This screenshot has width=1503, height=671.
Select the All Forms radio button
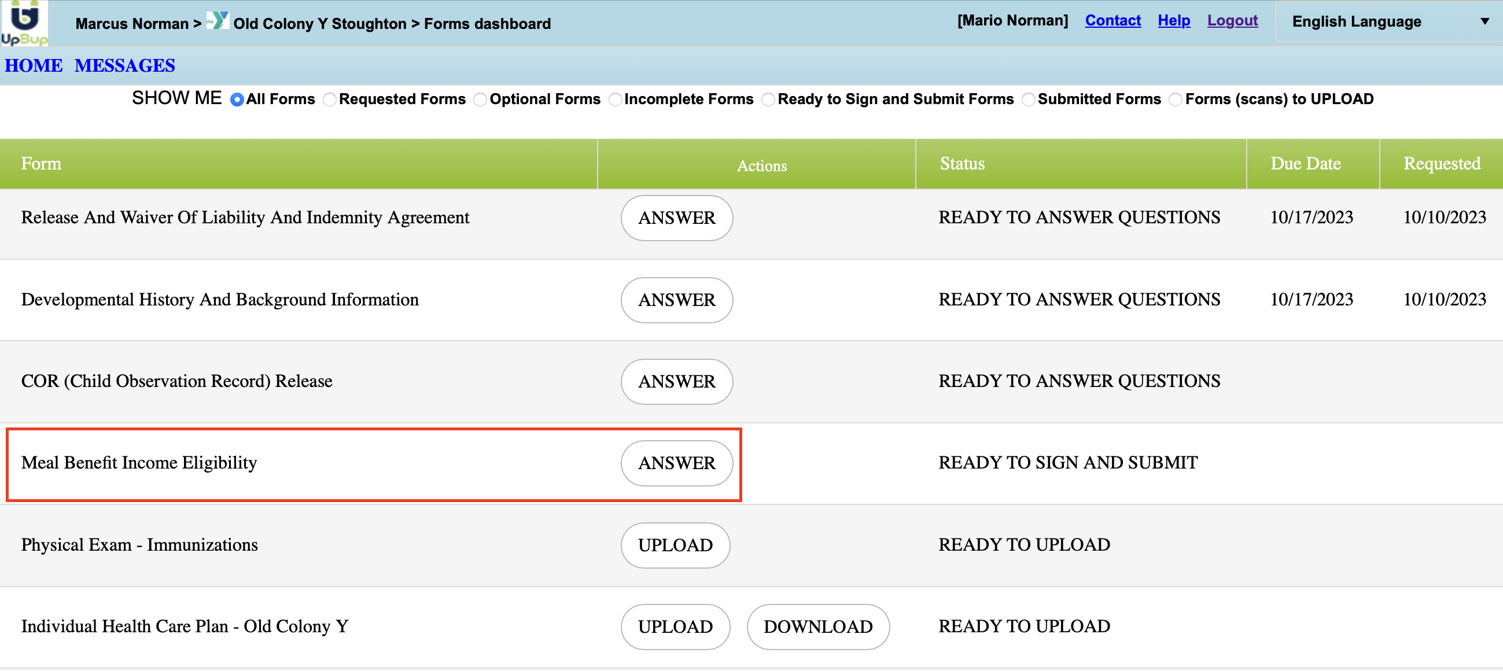coord(236,99)
